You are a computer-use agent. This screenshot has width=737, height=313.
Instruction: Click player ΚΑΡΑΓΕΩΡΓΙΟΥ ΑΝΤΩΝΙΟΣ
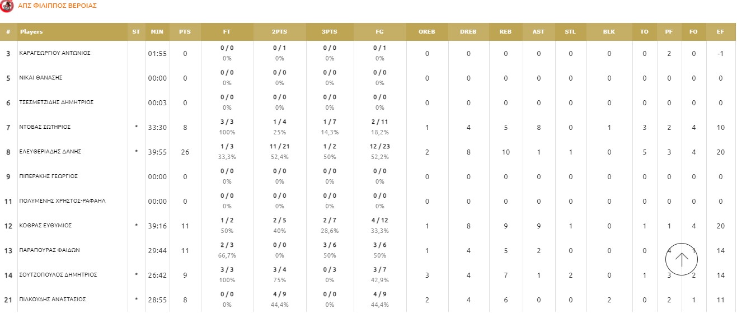click(x=55, y=53)
